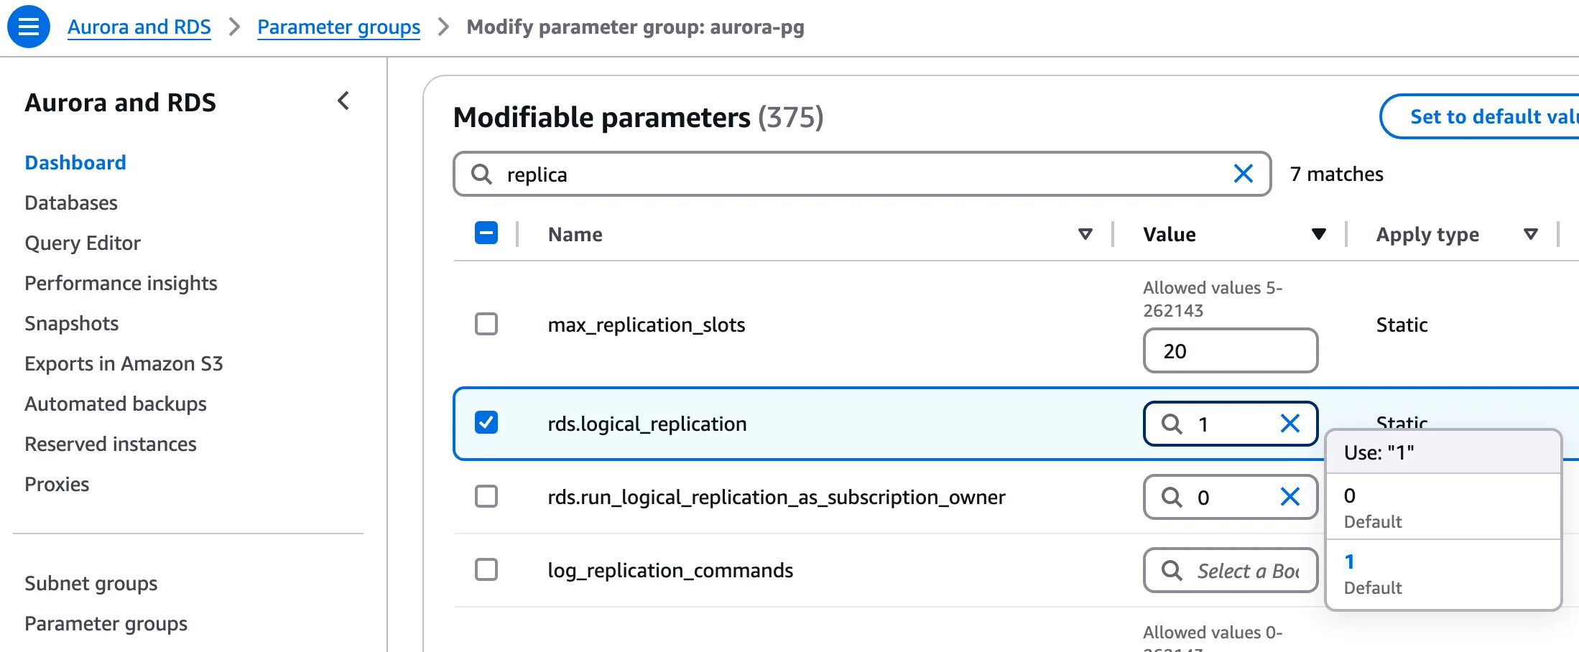
Task: Click the max_replication_slots value field
Action: [x=1230, y=351]
